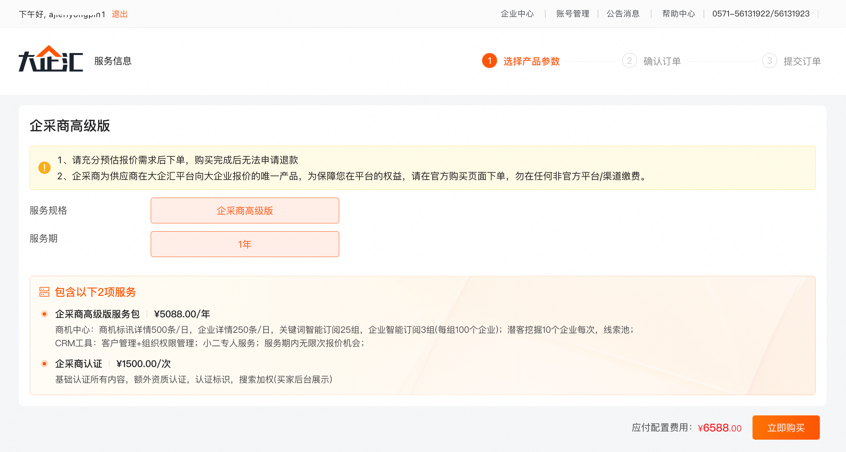
Task: Click the 企采商高级版 page heading
Action: click(x=70, y=126)
